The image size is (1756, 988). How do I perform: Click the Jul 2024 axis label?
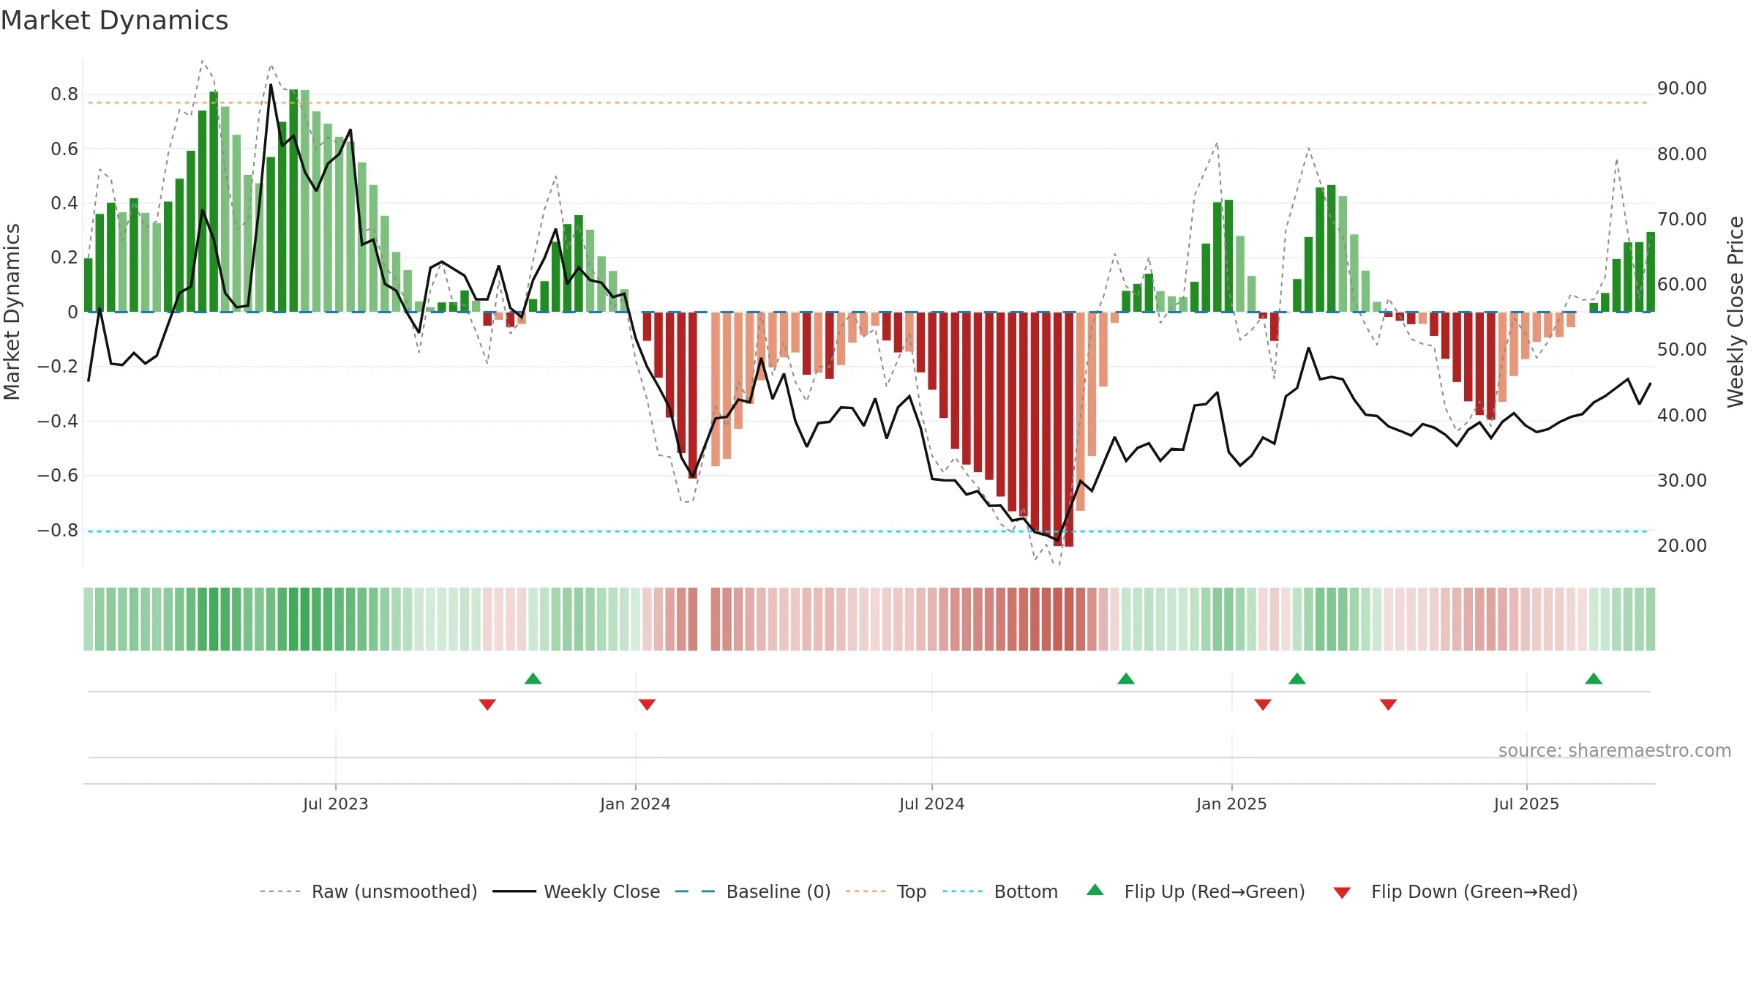point(932,804)
